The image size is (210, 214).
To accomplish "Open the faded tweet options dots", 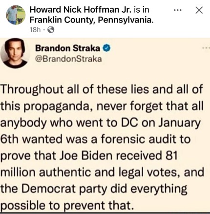I will pyautogui.click(x=206, y=48).
